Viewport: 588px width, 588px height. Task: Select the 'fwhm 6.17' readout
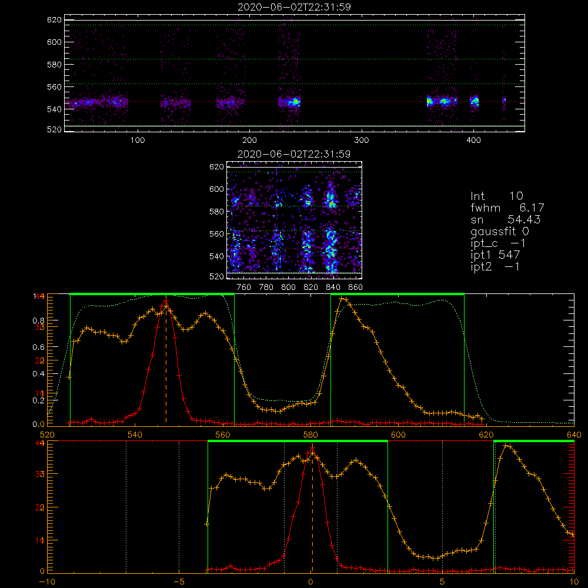[x=507, y=208]
